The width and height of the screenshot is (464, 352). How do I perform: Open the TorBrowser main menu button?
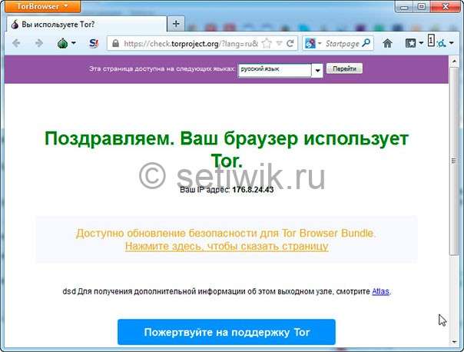(42, 6)
